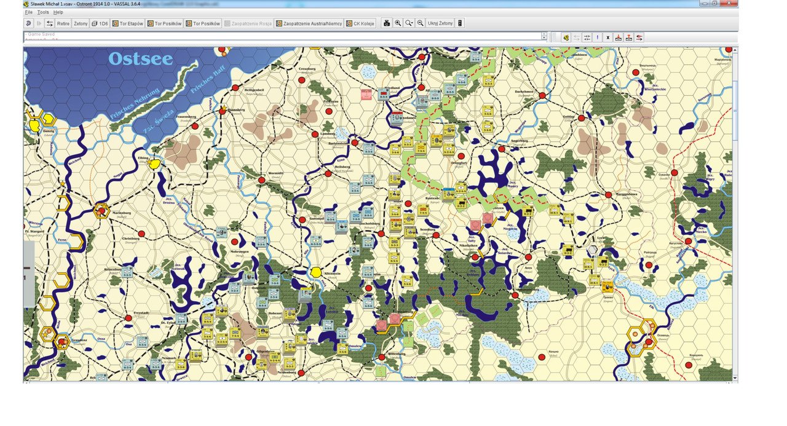Click the Graudenz fortress hex

click(62, 341)
